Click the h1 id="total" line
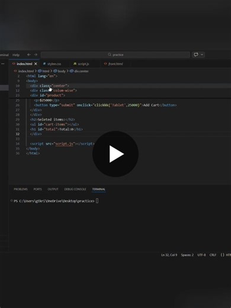Viewport: 231px width, 308px height. pyautogui.click(x=56, y=129)
